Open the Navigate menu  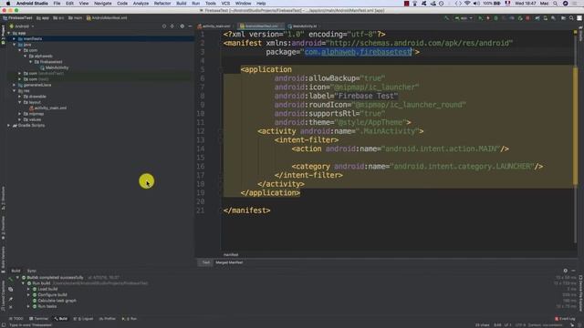click(102, 4)
